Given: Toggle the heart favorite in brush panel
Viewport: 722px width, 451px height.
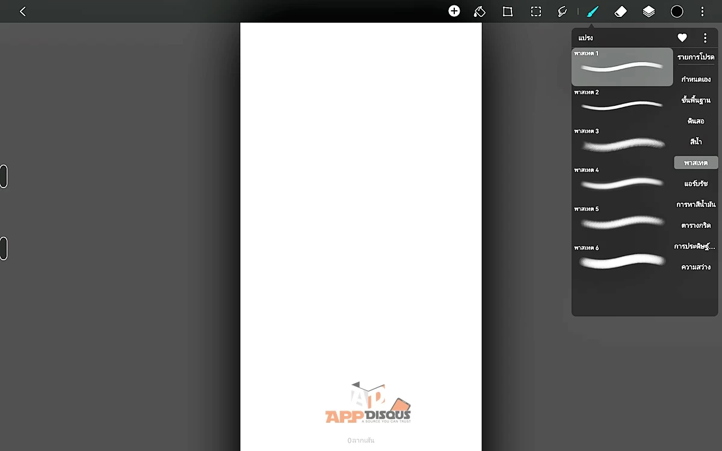Looking at the screenshot, I should pos(682,38).
